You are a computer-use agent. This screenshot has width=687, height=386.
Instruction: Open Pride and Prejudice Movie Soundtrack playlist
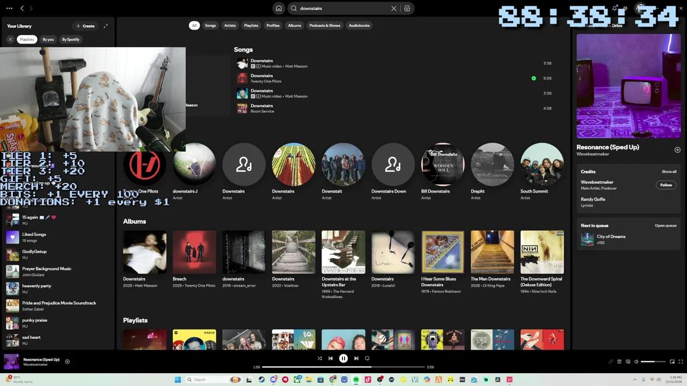pos(58,305)
